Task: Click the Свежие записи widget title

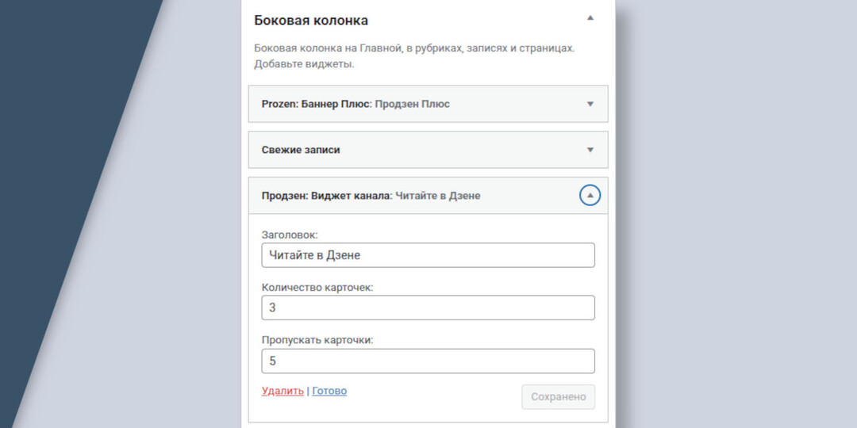Action: [x=301, y=150]
